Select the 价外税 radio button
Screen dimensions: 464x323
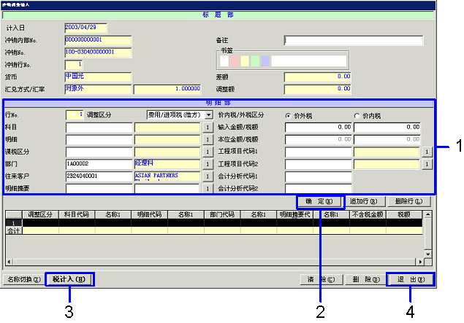pos(289,115)
